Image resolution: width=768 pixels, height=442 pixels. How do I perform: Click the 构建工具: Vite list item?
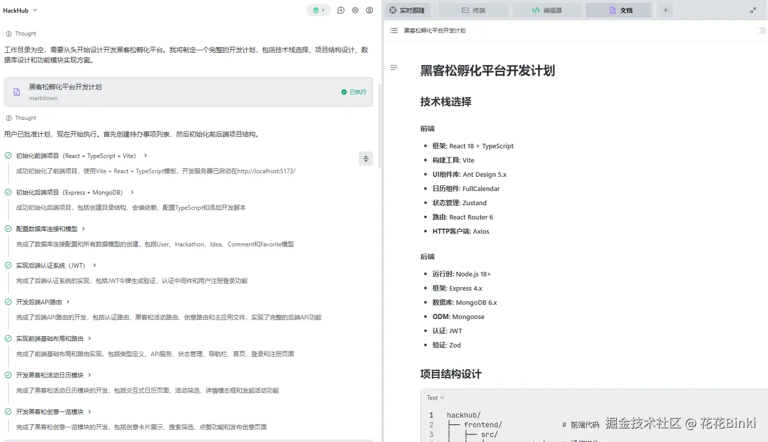(x=453, y=160)
